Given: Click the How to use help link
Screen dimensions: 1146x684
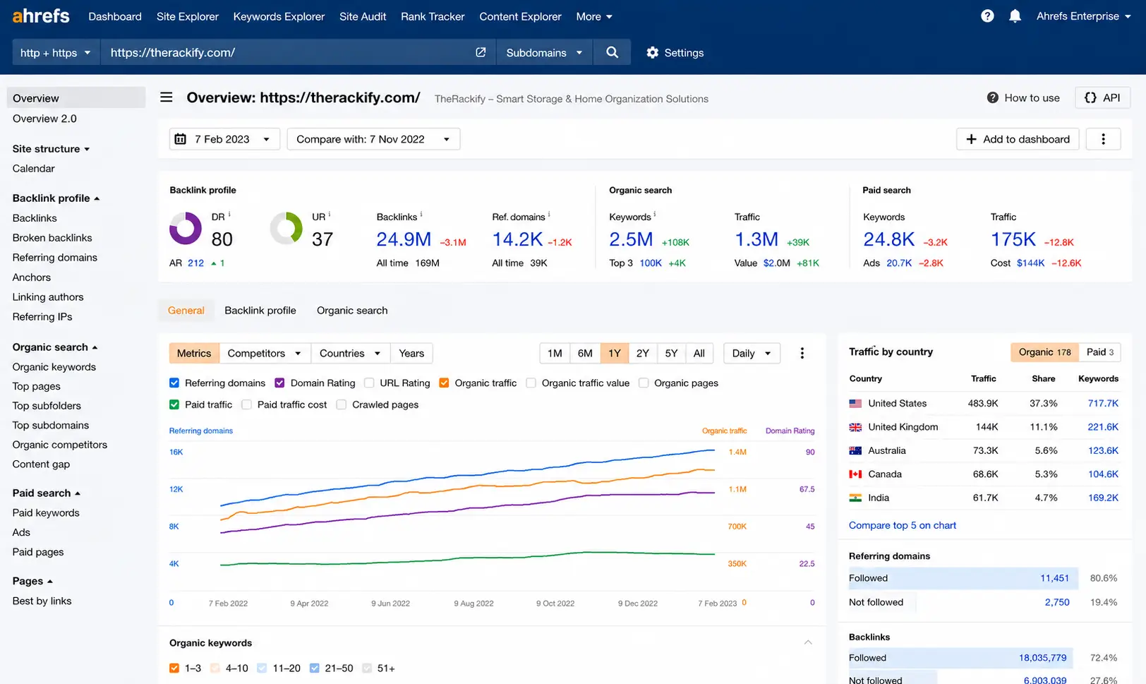Looking at the screenshot, I should click(1023, 98).
